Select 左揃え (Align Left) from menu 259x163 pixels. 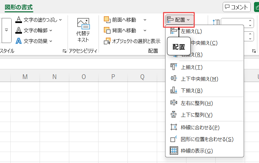click(x=191, y=31)
